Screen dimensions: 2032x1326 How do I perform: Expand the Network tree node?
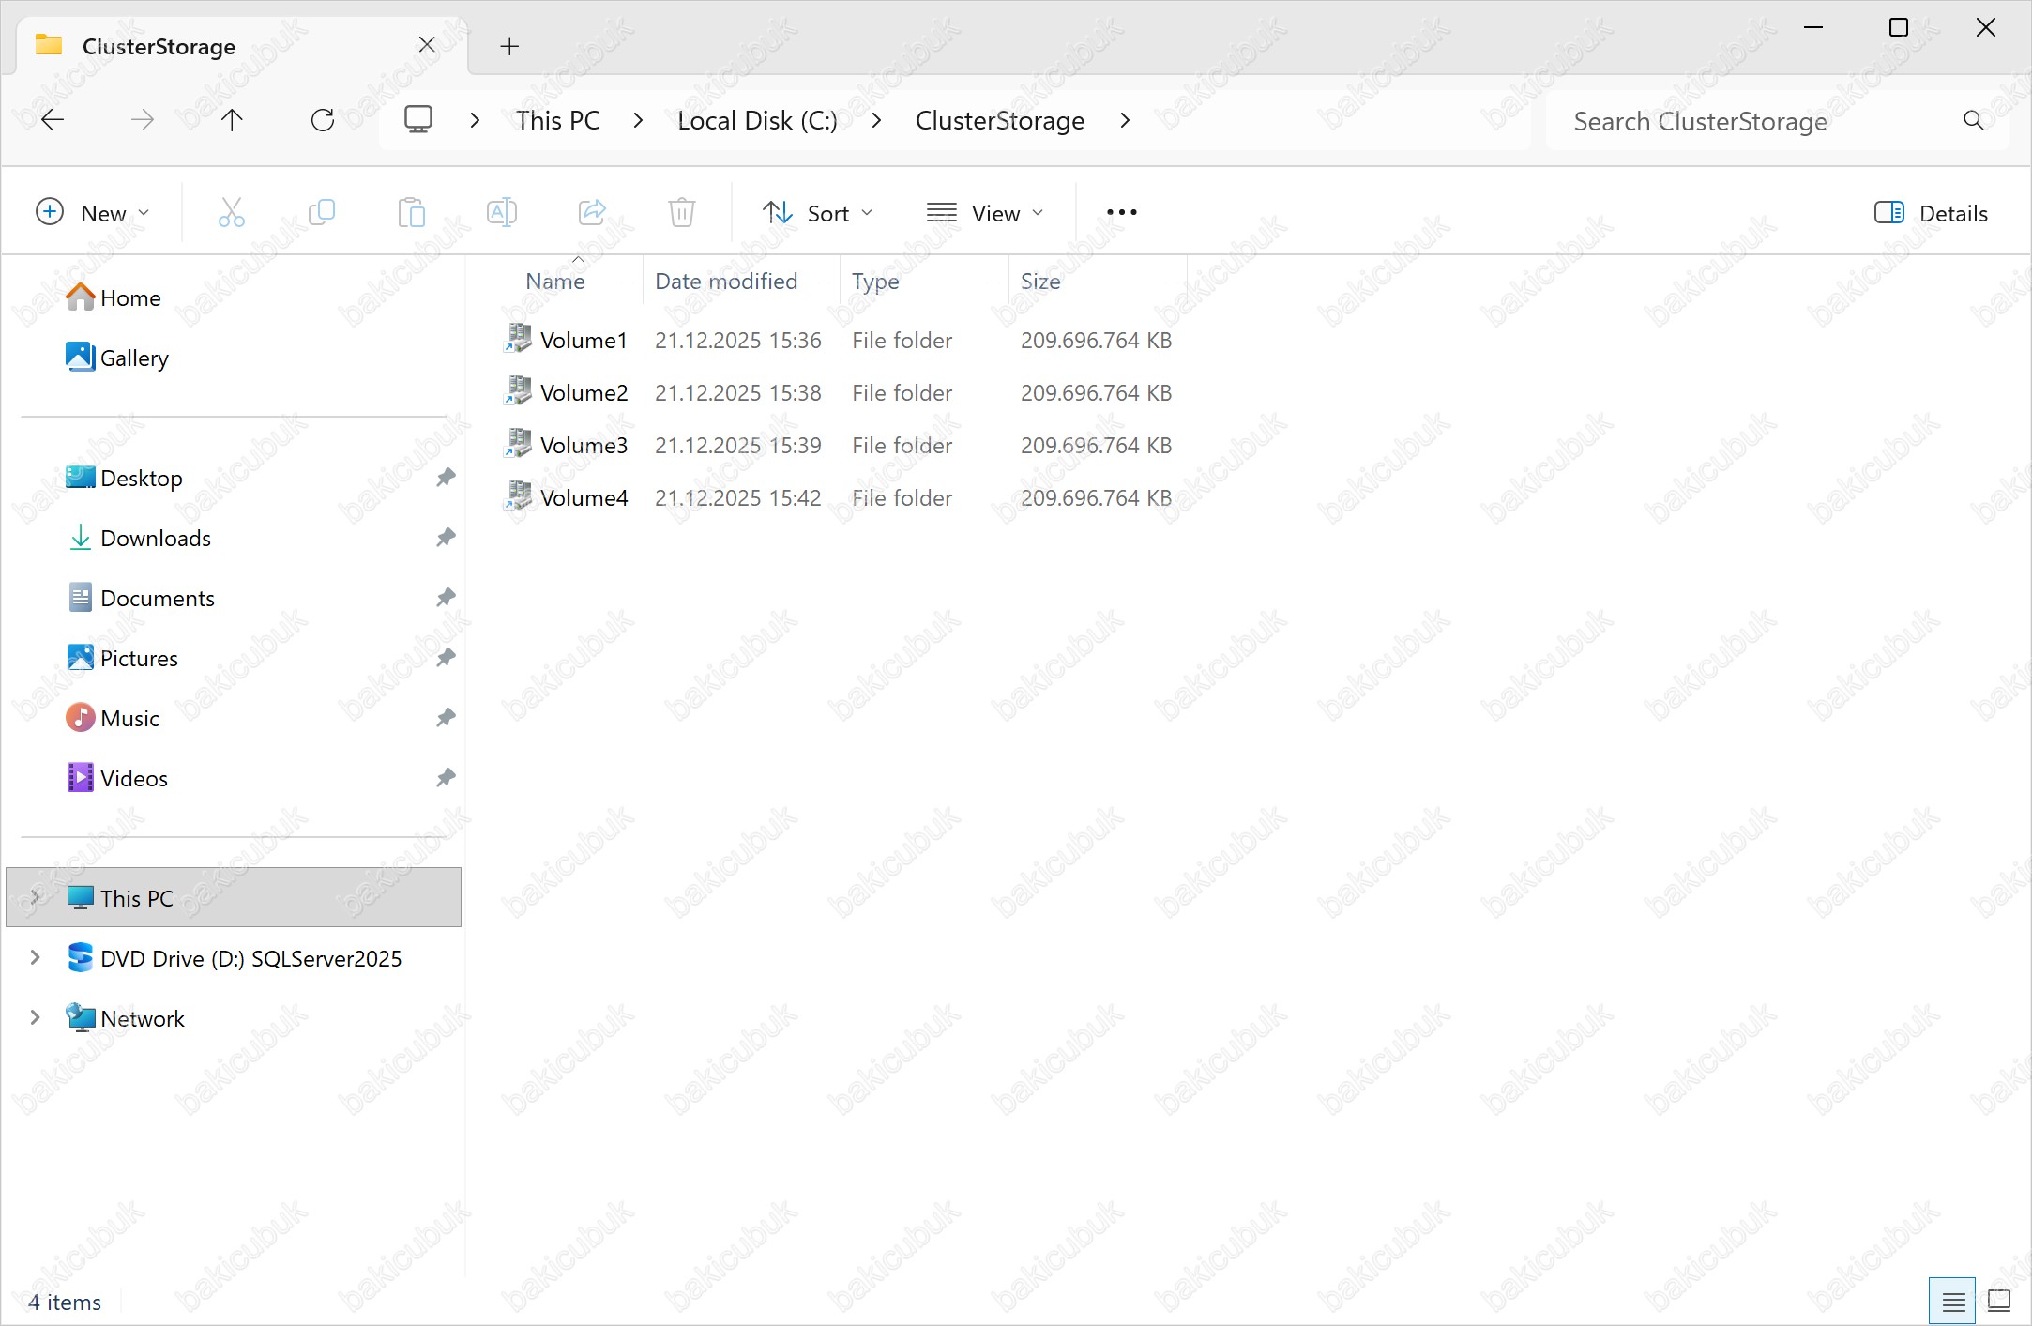coord(35,1018)
